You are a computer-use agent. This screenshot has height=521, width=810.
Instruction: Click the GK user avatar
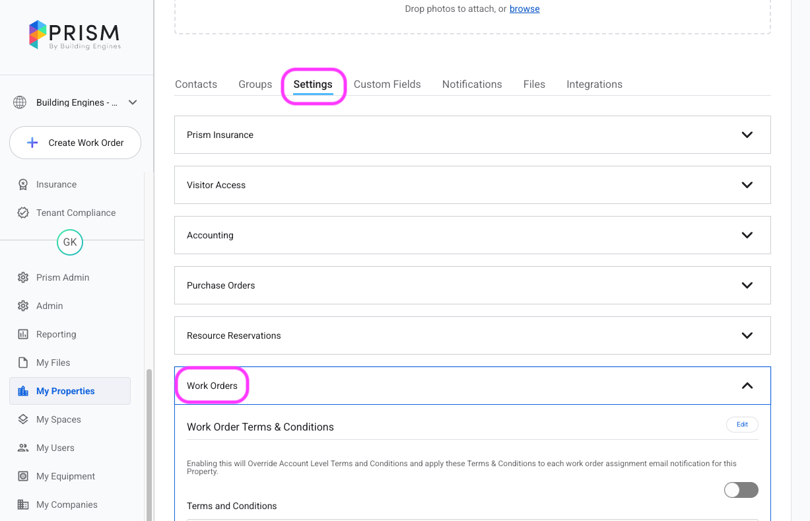pos(70,242)
